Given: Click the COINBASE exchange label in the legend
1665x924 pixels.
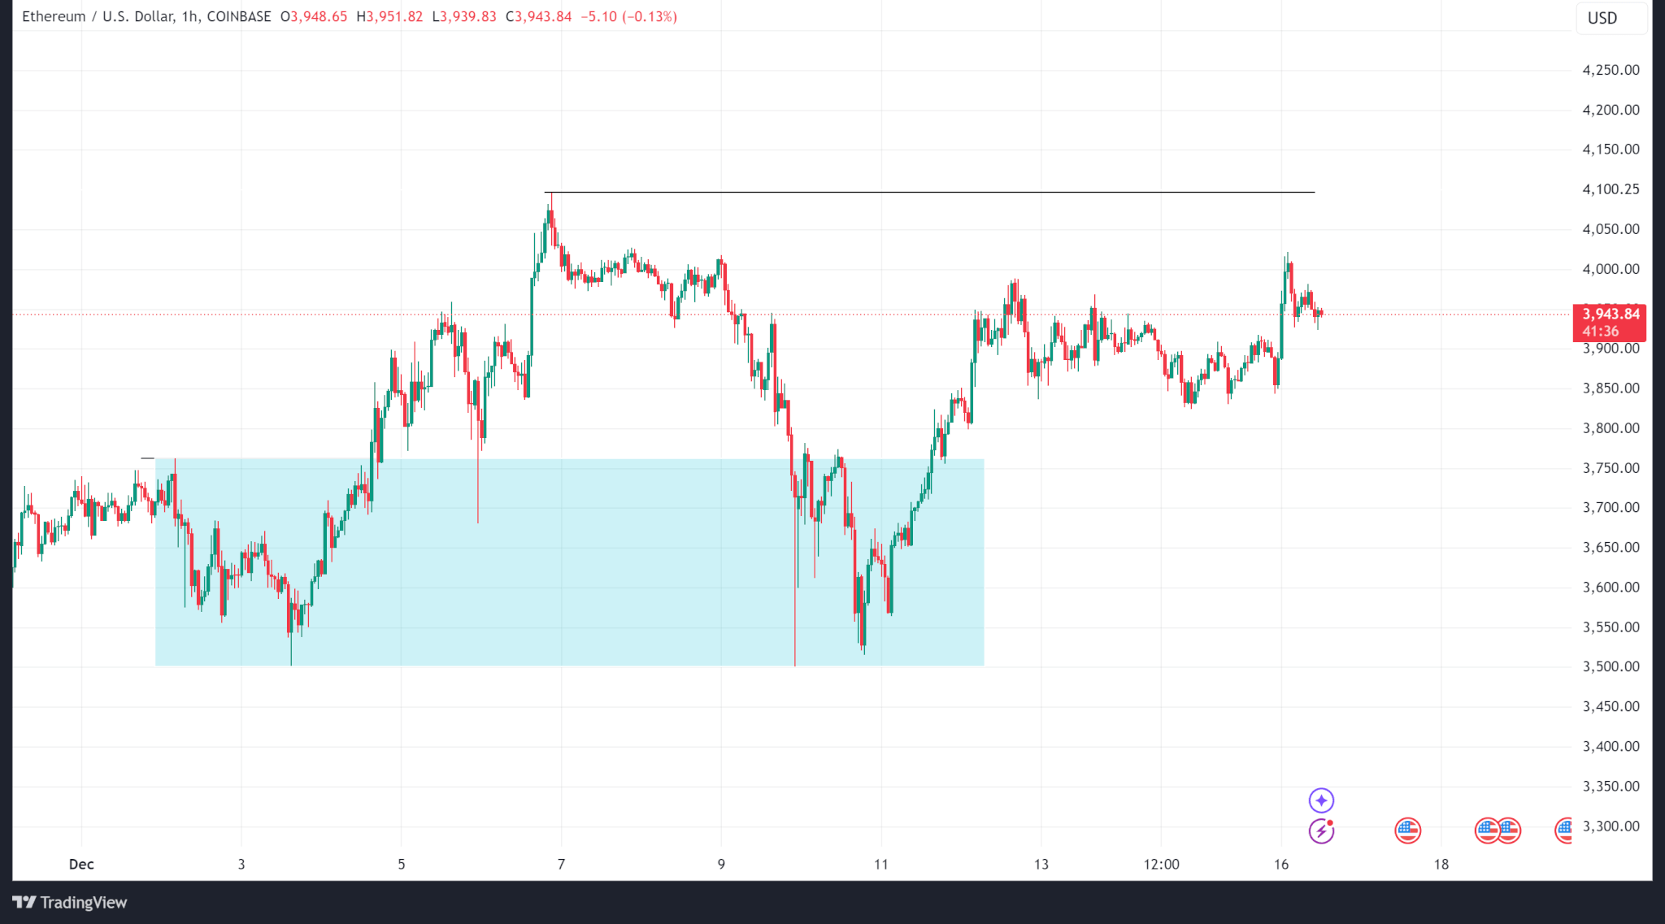Looking at the screenshot, I should [239, 16].
